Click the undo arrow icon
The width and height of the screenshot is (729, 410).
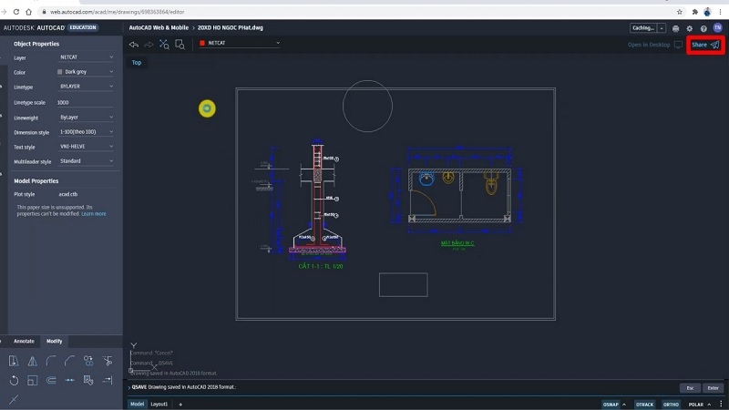click(134, 45)
